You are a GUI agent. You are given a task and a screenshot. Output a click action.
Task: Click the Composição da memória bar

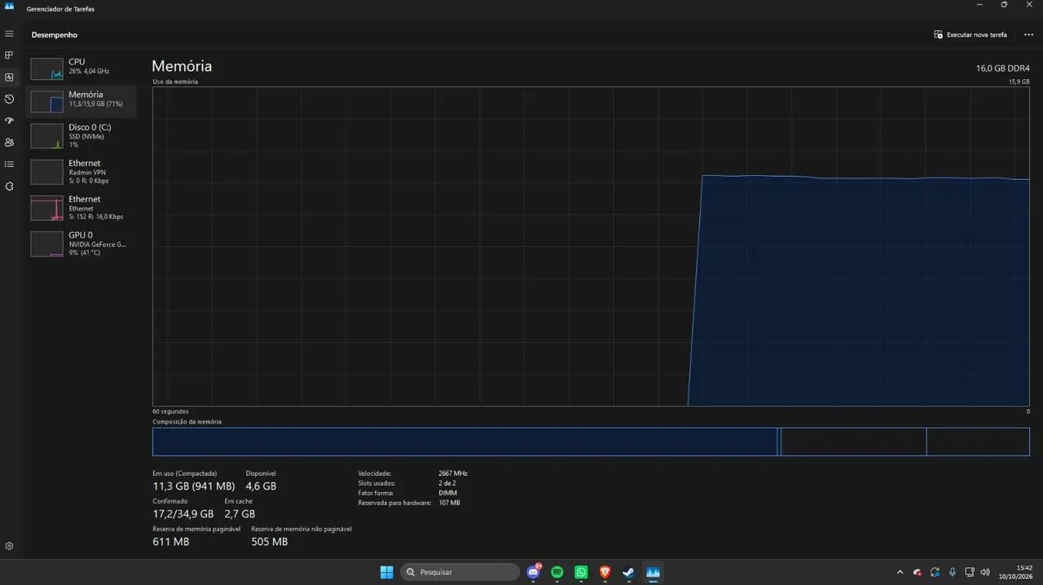(591, 442)
